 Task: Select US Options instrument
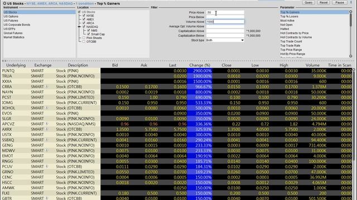(11, 16)
